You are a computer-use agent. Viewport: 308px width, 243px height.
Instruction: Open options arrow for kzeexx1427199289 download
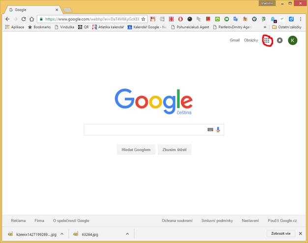pyautogui.click(x=62, y=234)
